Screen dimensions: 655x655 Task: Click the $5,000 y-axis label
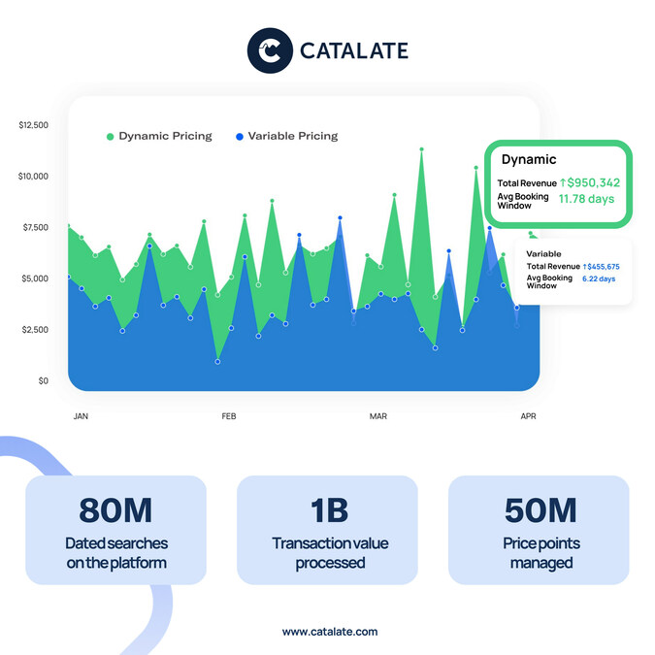tap(35, 278)
